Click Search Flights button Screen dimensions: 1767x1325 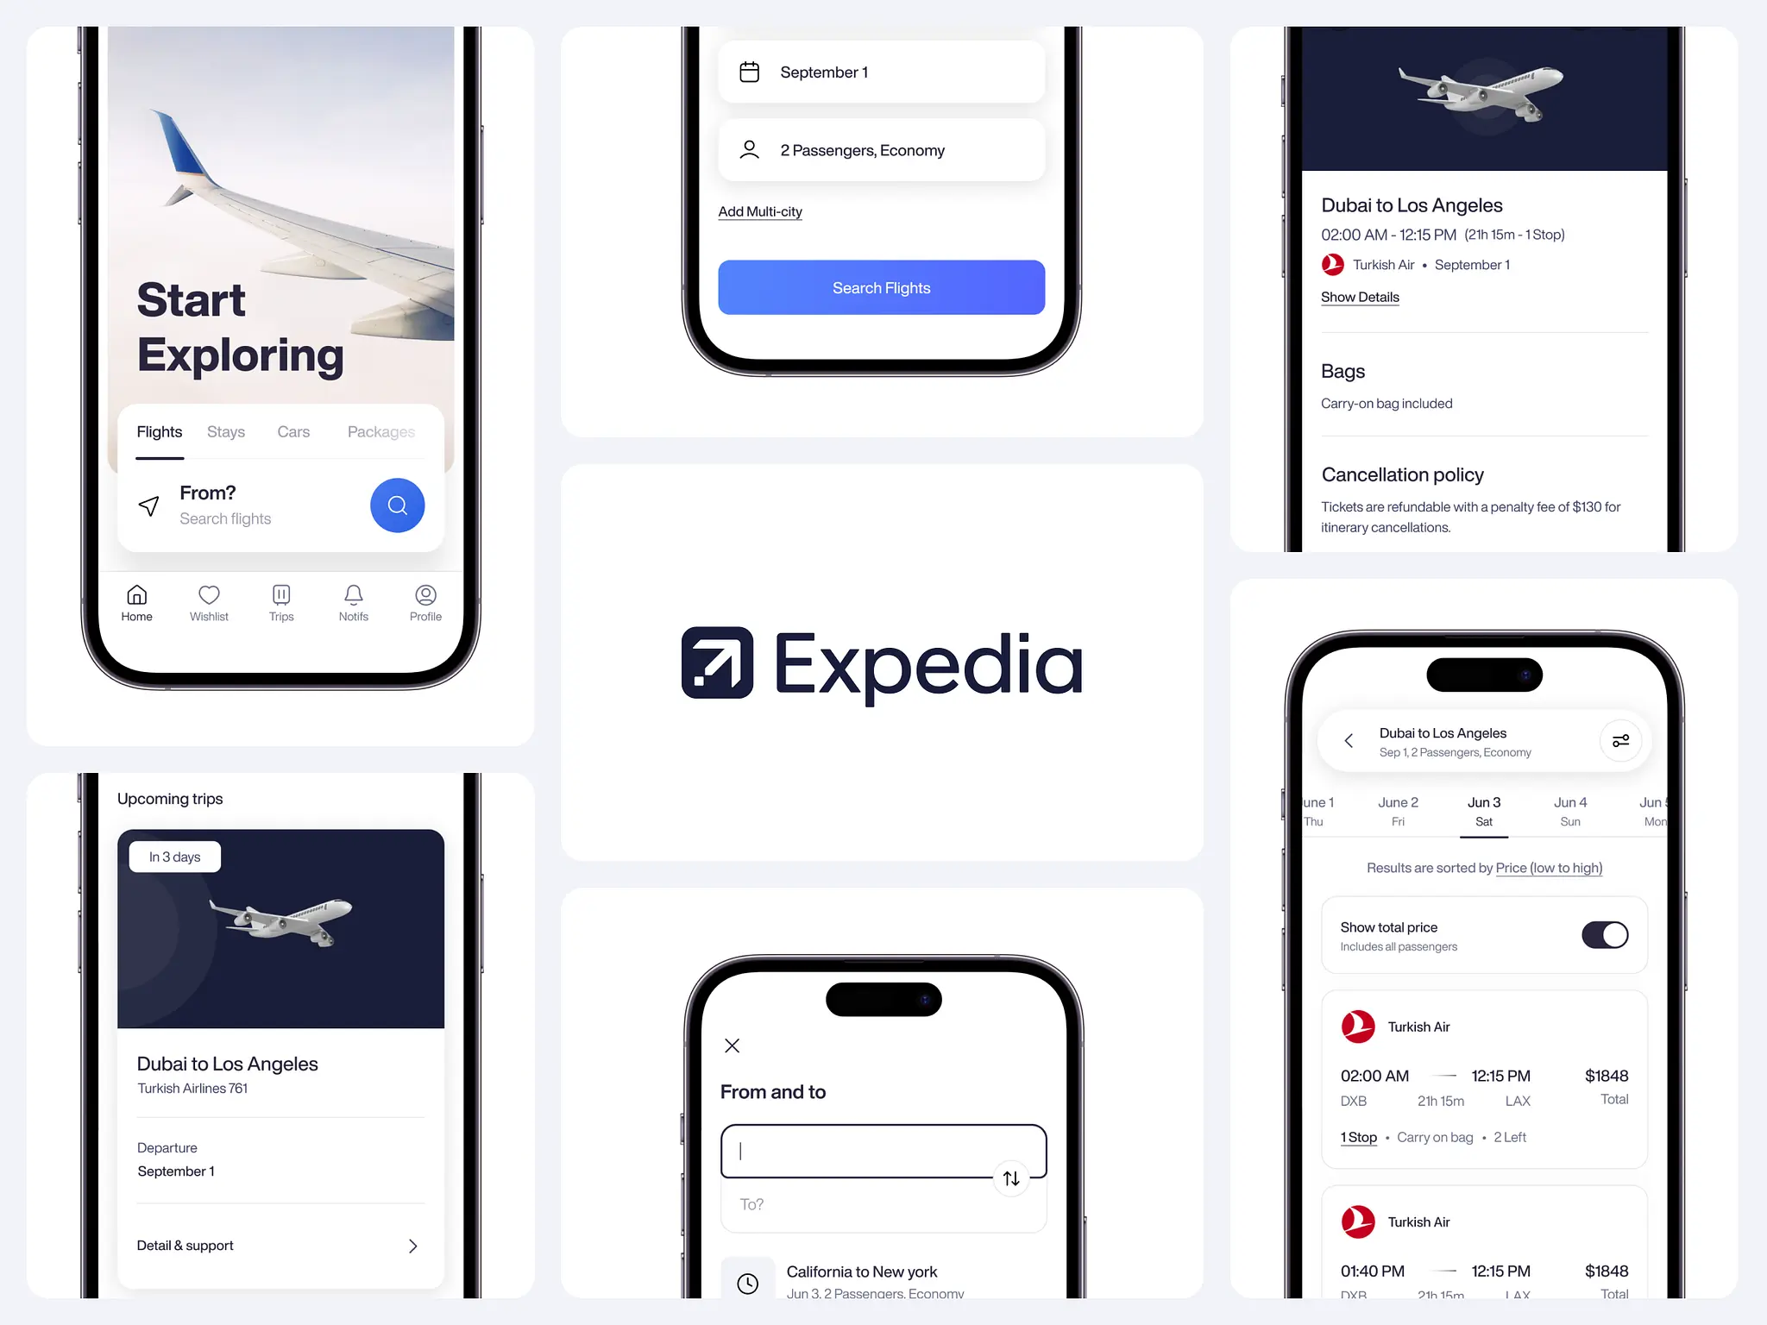pyautogui.click(x=881, y=286)
